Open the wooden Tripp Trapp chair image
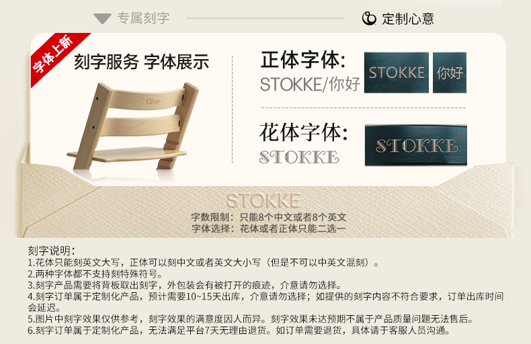The height and width of the screenshot is (344, 531). (133, 126)
